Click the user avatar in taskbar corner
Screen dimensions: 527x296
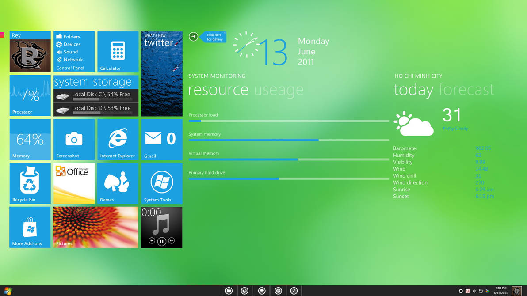516,291
